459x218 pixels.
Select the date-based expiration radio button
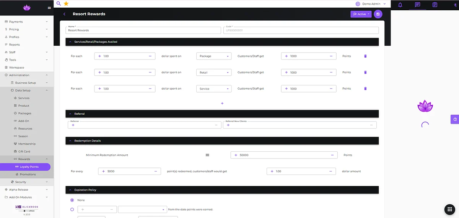point(72,209)
